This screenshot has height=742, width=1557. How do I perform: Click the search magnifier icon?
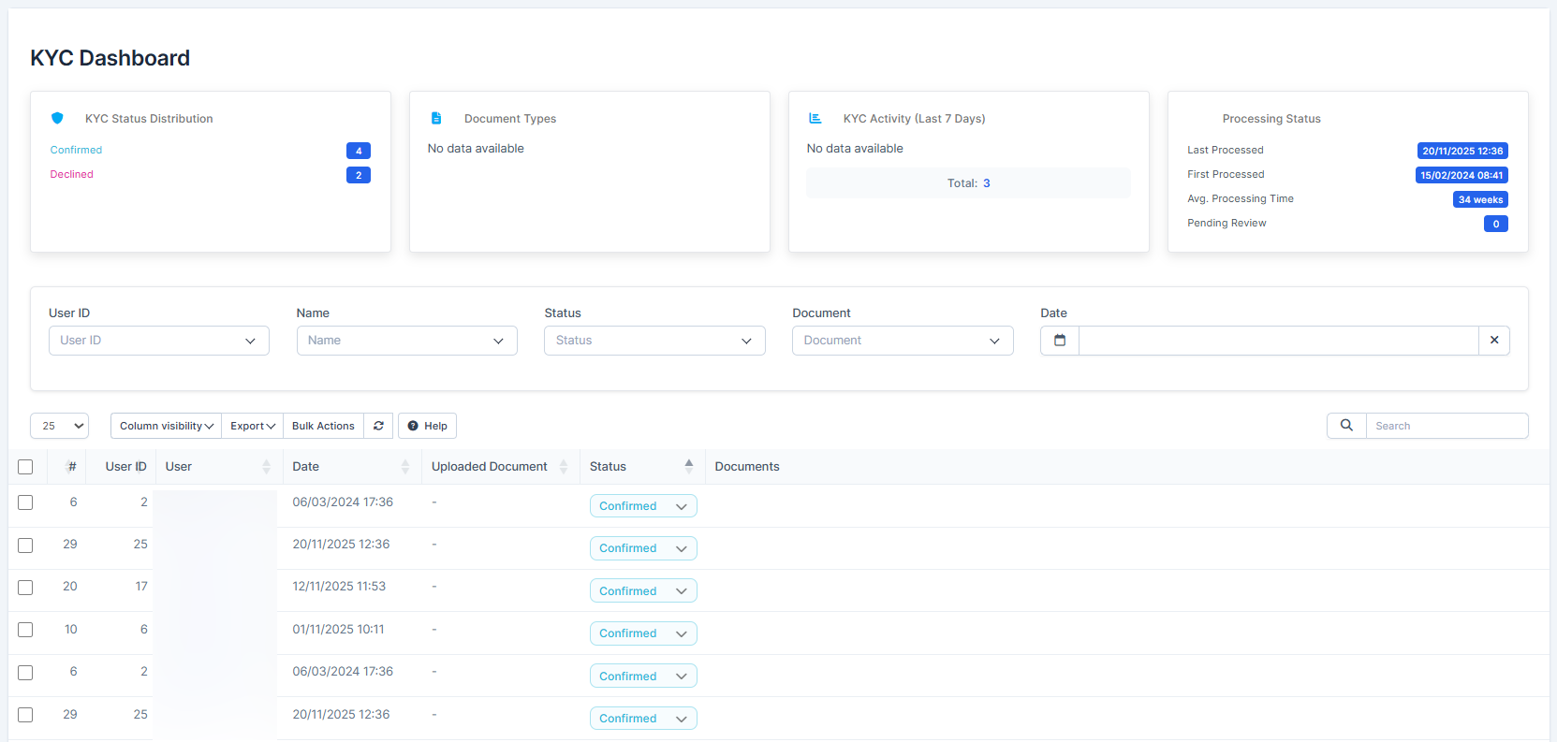click(x=1346, y=426)
